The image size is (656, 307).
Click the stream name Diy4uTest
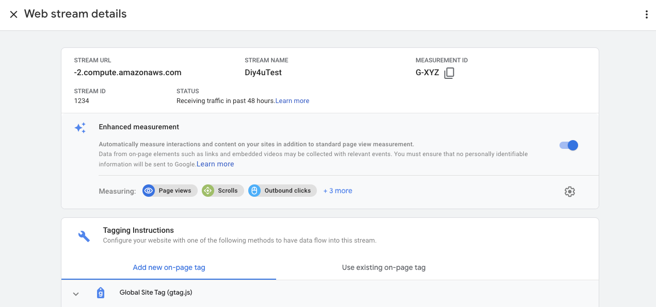pos(263,73)
